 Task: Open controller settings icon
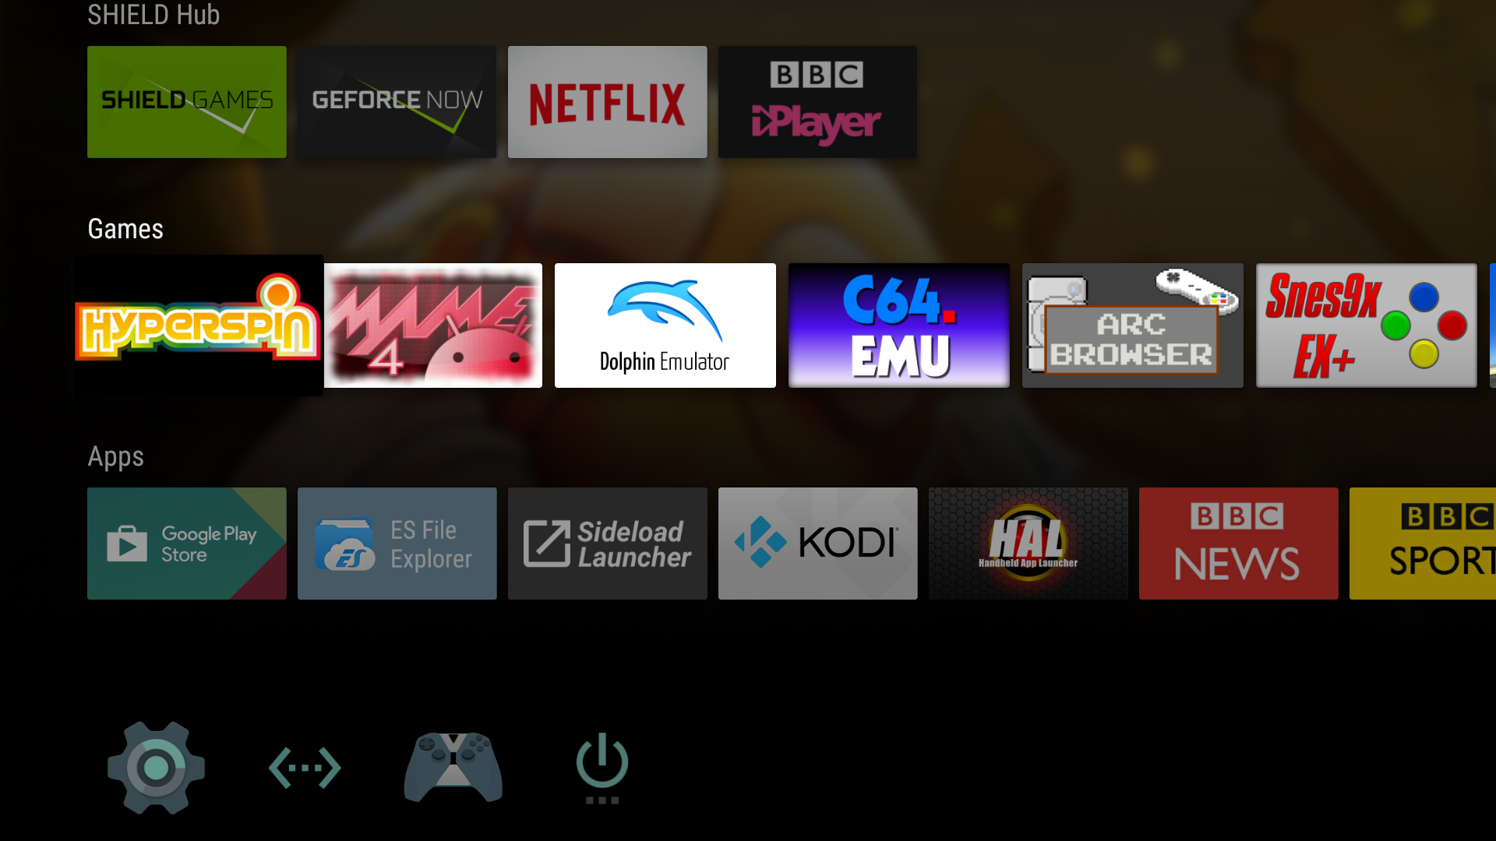(x=452, y=764)
